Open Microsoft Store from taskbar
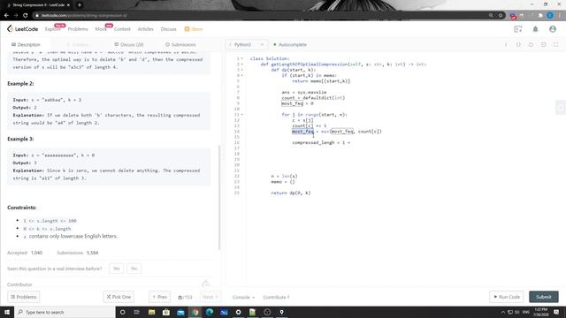566x318 pixels. (166, 312)
